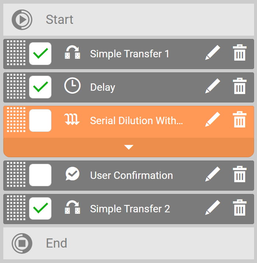Click the Start play icon
257x263 pixels.
22,19
